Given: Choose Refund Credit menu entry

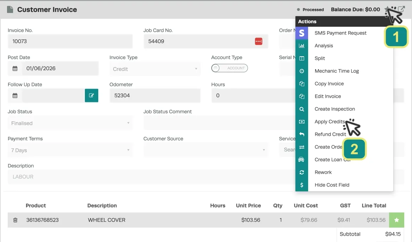Looking at the screenshot, I should [x=330, y=134].
